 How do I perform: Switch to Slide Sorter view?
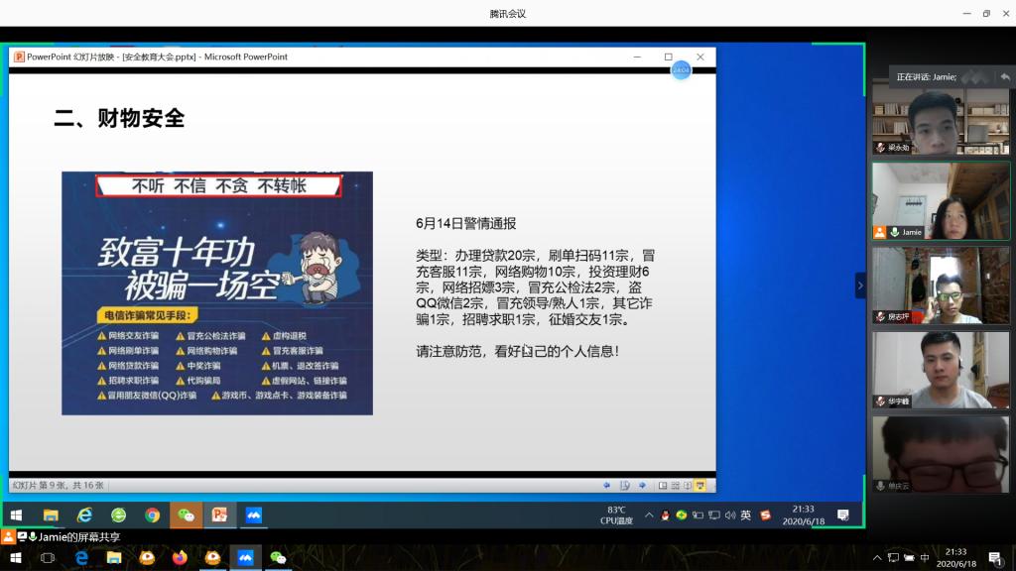pyautogui.click(x=675, y=485)
